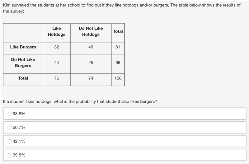Screen dimensions: 249x164
Task: Click the Like Hotdogs column header
Action: [57, 33]
